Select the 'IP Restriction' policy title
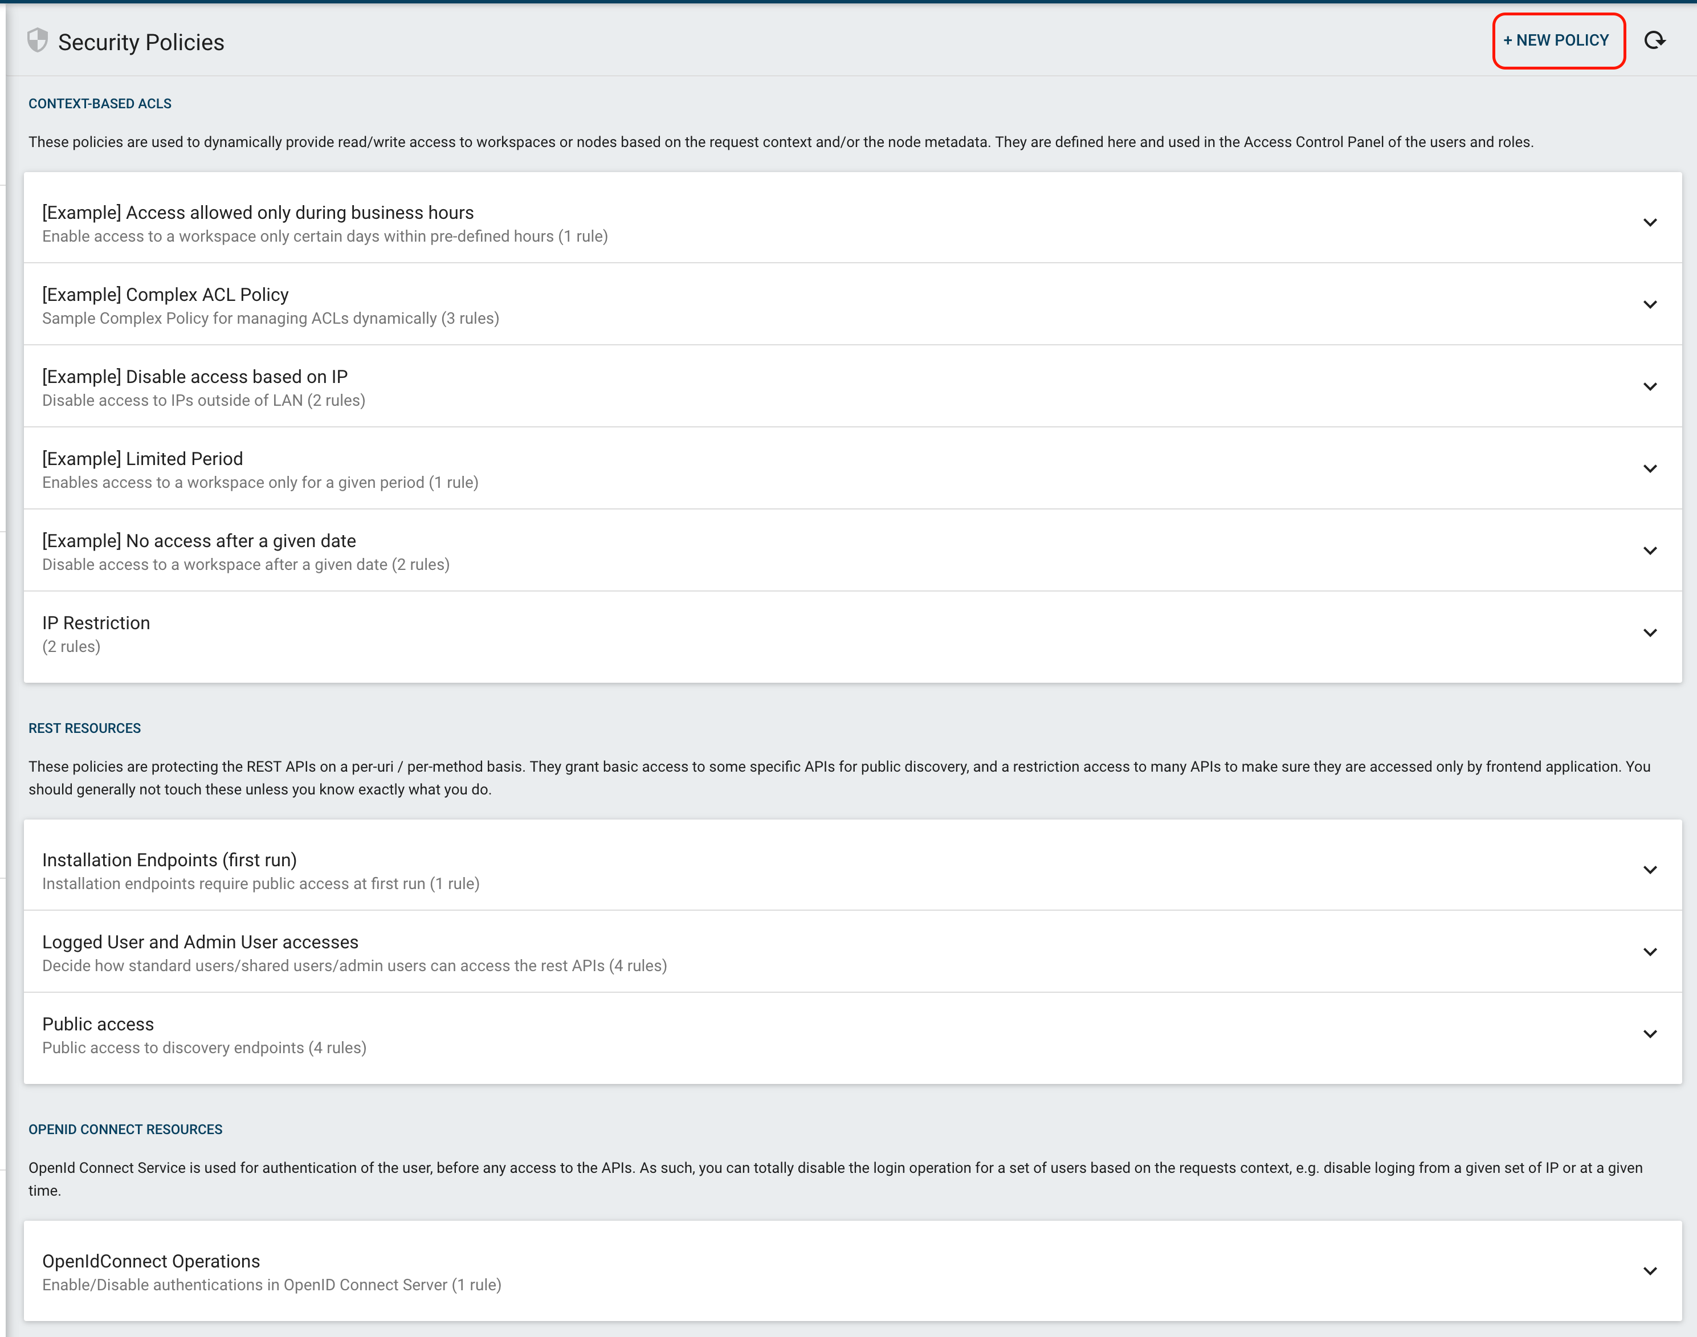 (96, 623)
